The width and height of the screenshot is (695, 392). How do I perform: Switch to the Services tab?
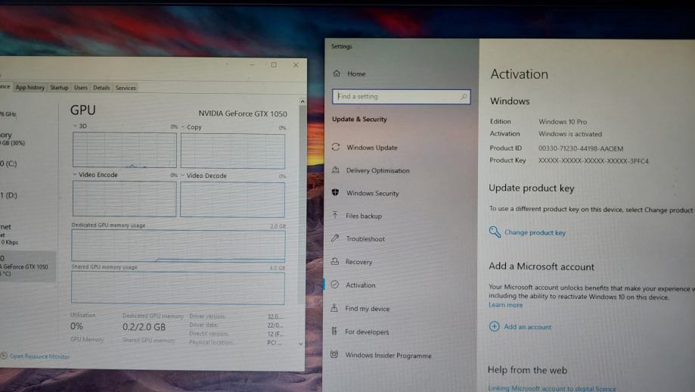click(x=126, y=88)
